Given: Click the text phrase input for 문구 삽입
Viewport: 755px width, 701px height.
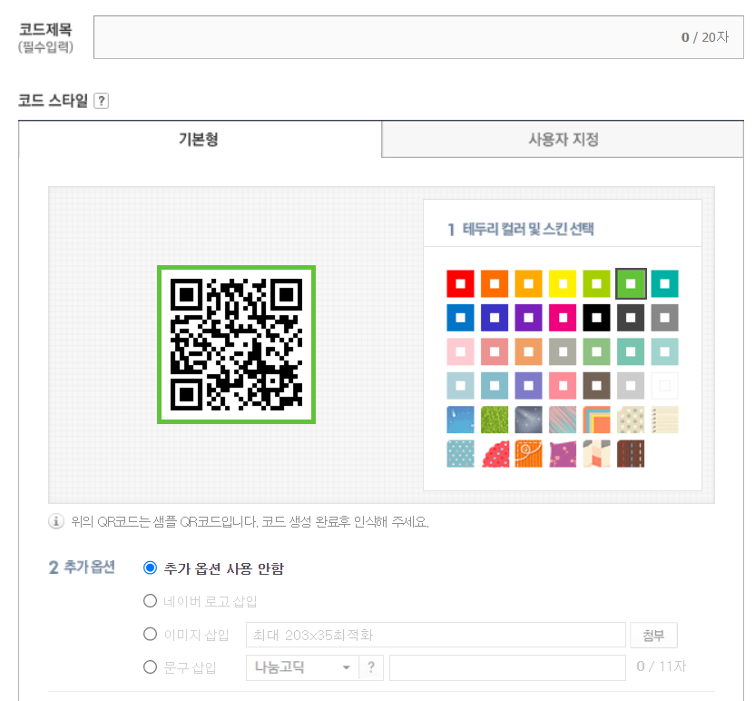Looking at the screenshot, I should tap(507, 667).
